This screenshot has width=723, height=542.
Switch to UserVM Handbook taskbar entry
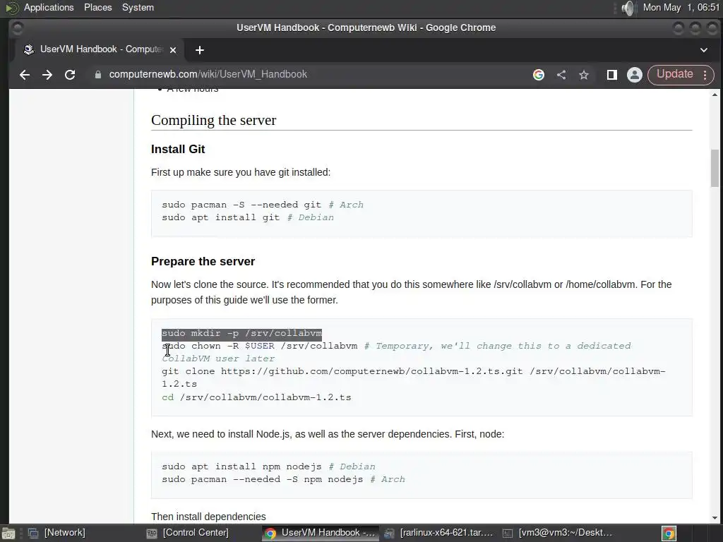point(321,533)
